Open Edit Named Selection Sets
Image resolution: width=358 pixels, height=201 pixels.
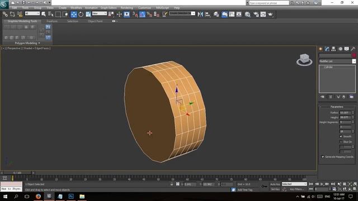pyautogui.click(x=164, y=14)
